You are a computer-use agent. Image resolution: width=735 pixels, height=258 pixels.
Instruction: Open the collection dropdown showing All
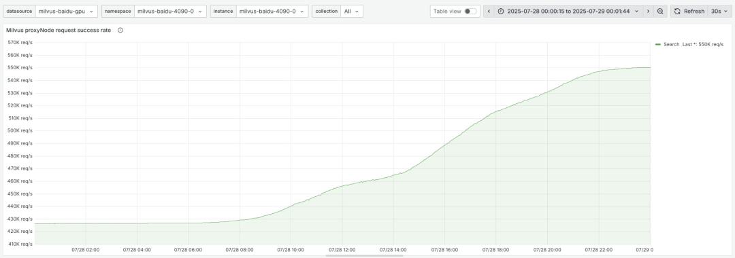[351, 12]
